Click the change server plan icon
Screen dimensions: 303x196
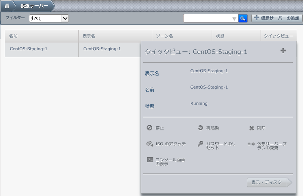(252, 144)
